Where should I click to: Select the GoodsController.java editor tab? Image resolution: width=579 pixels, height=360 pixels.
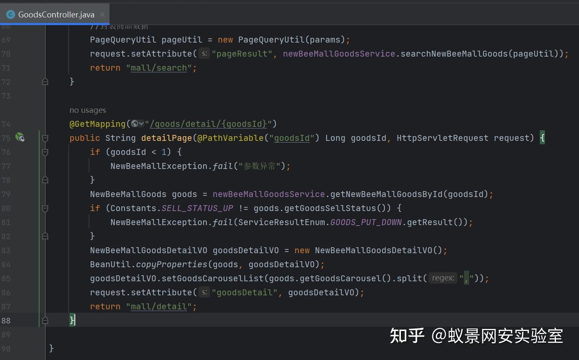pos(55,14)
